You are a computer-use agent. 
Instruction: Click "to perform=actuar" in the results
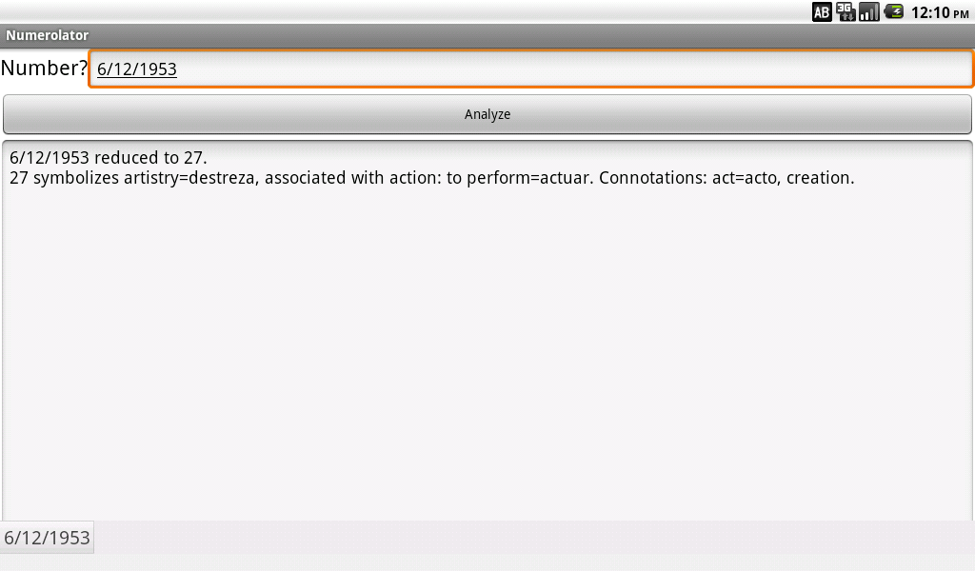click(519, 178)
